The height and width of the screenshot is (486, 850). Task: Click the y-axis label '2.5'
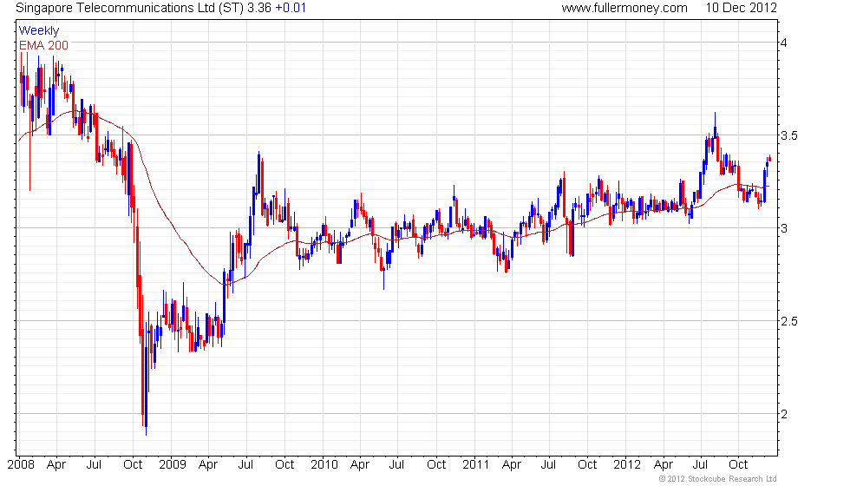(x=789, y=321)
